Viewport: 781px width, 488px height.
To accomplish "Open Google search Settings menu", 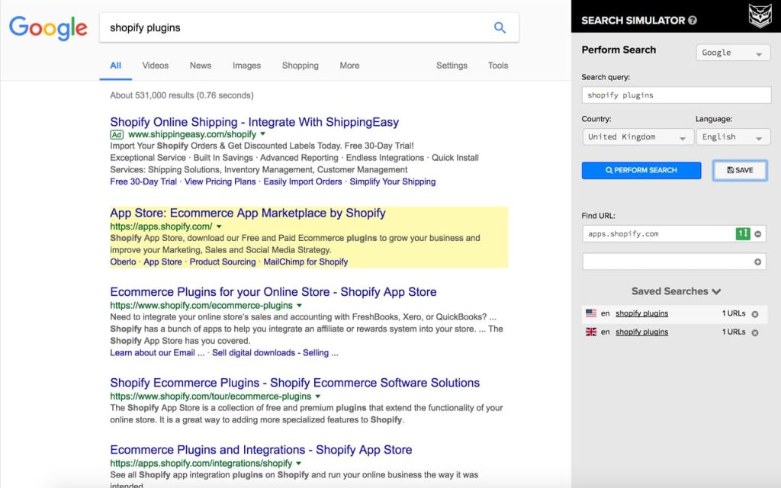I will pos(452,66).
